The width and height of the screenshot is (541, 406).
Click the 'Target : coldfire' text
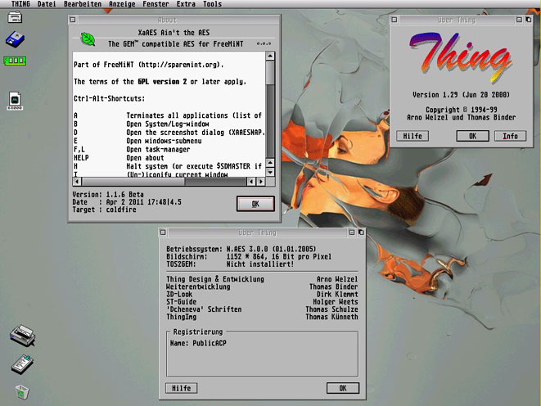pos(104,210)
